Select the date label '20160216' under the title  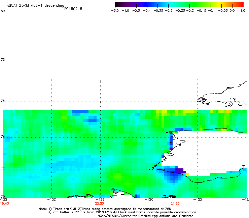coord(73,9)
